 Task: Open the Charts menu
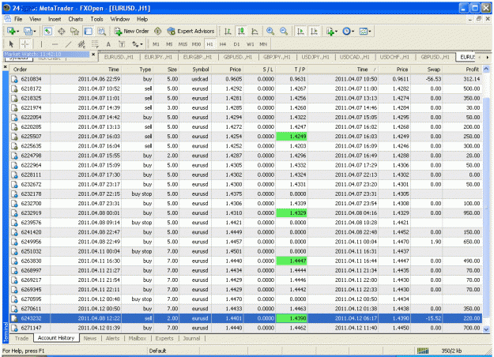[76, 19]
